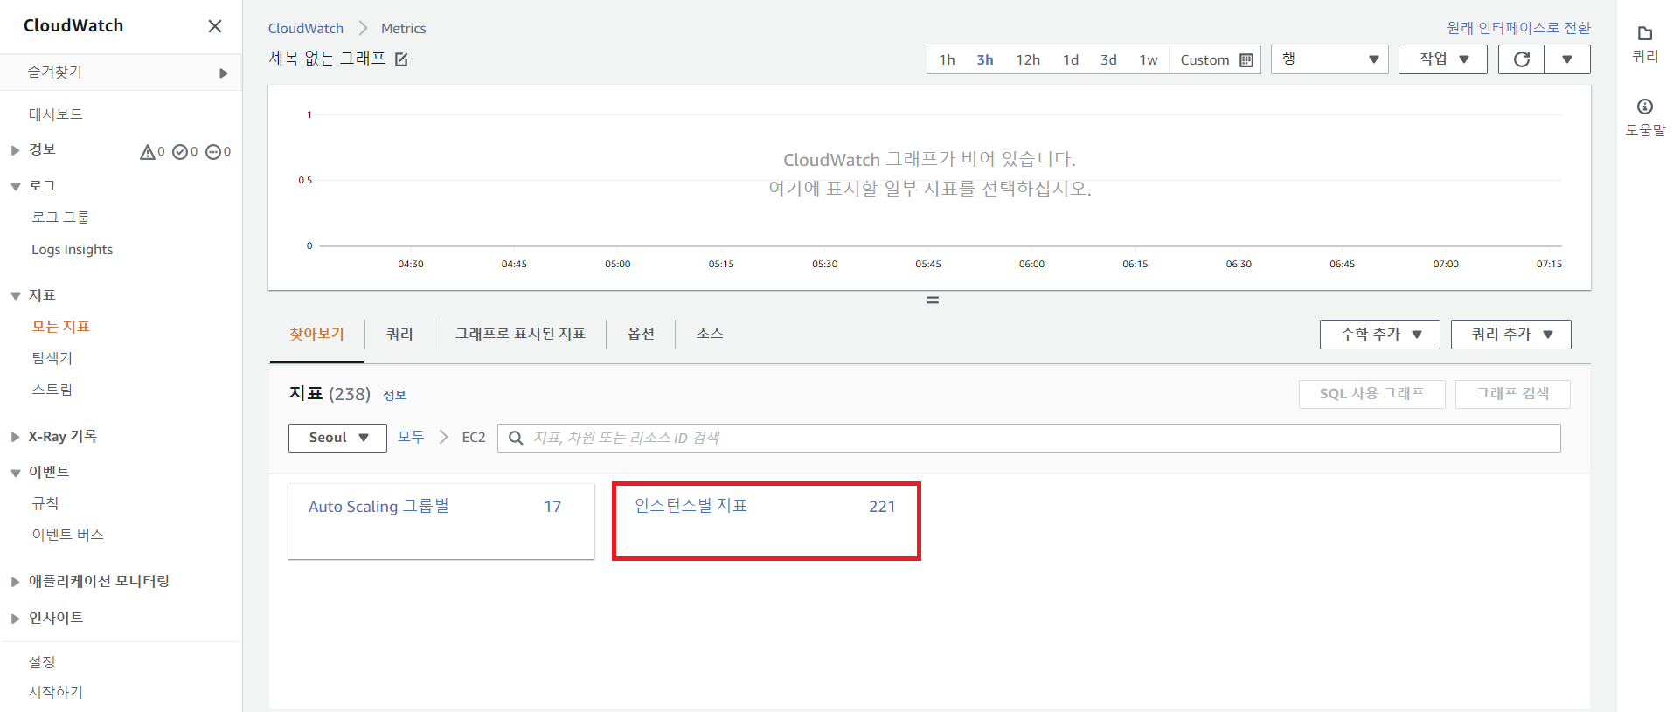Refresh the graph with the reload icon
Viewport: 1673px width, 712px height.
[x=1522, y=59]
